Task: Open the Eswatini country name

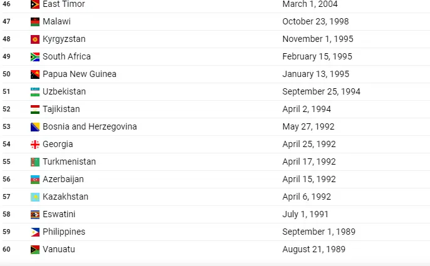Action: [59, 214]
